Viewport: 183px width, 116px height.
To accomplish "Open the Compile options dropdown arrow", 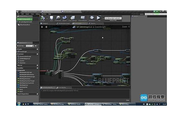I will 47,19.
